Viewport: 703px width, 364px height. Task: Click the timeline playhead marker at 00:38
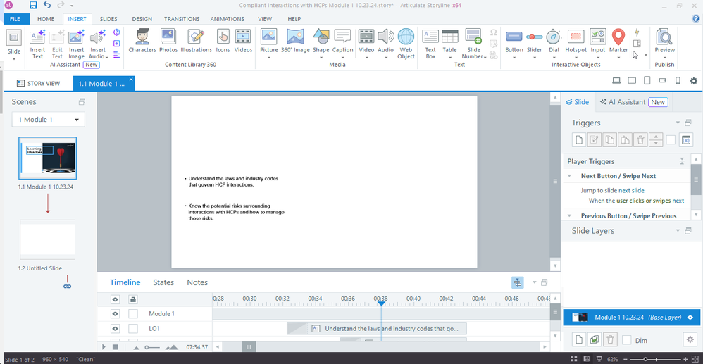[381, 303]
